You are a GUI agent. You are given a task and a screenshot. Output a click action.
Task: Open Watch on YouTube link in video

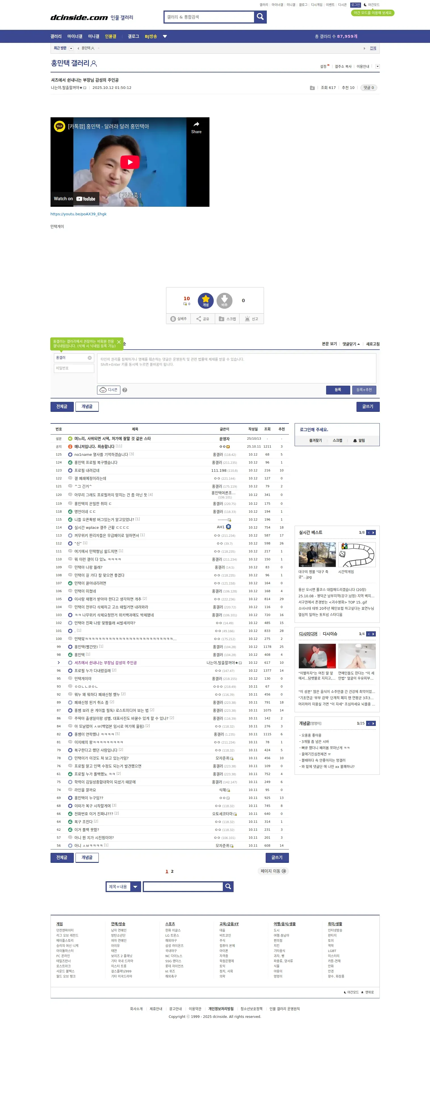(x=75, y=198)
